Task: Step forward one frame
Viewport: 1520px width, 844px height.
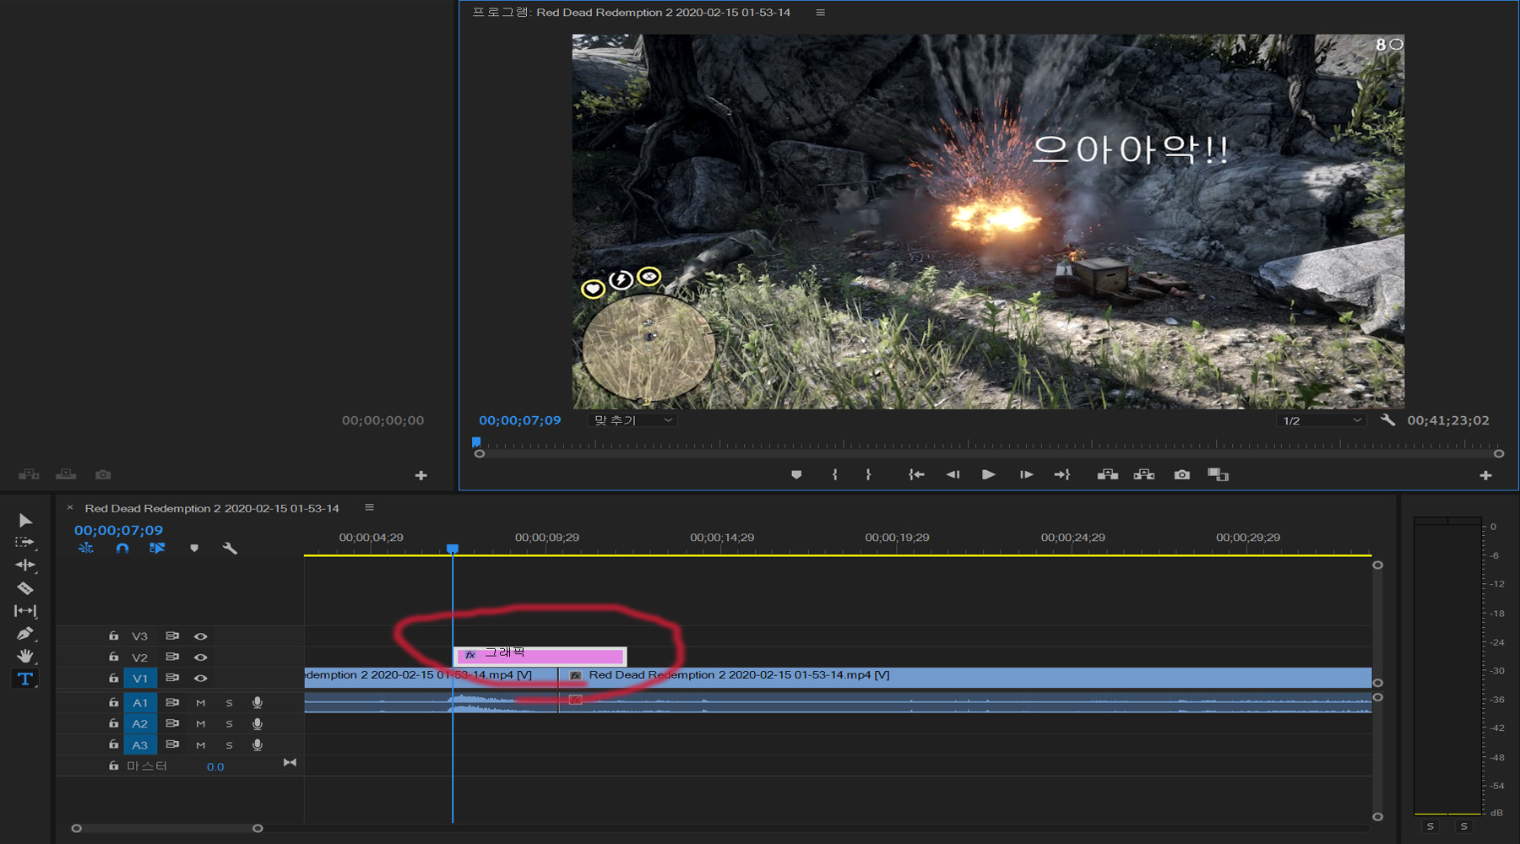Action: (x=1026, y=474)
